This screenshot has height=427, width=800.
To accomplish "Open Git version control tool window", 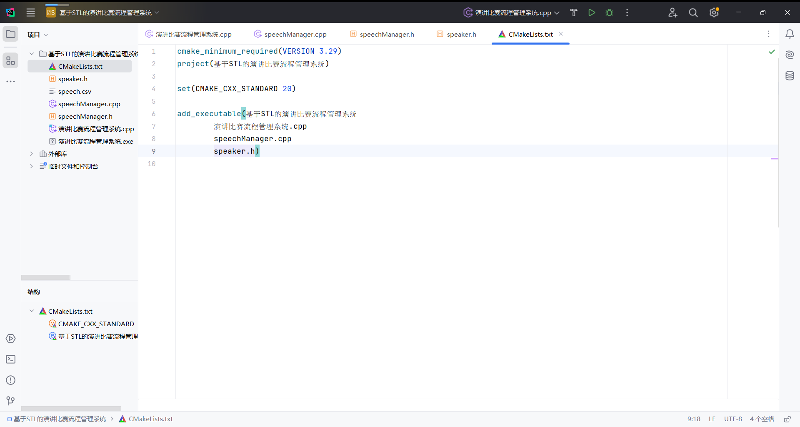I will (x=11, y=401).
